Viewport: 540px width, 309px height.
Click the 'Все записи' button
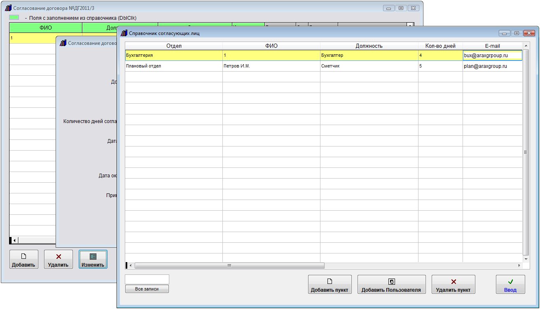tap(147, 289)
